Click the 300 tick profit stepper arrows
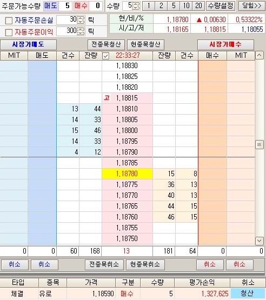This screenshot has width=266, height=300. click(81, 31)
